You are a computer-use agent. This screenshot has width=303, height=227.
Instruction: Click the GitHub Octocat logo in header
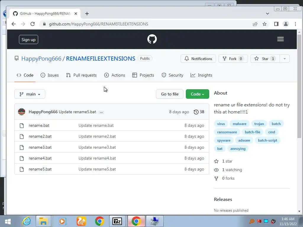(x=152, y=39)
